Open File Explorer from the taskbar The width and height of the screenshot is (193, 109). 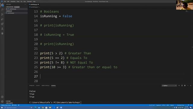coord(50,108)
